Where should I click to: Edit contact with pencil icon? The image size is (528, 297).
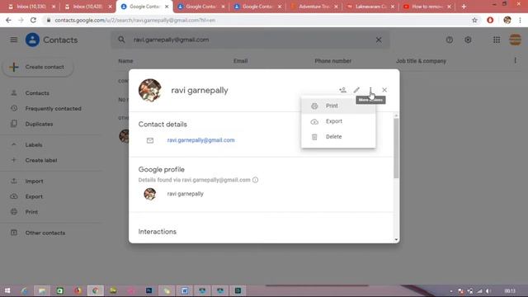tap(356, 90)
